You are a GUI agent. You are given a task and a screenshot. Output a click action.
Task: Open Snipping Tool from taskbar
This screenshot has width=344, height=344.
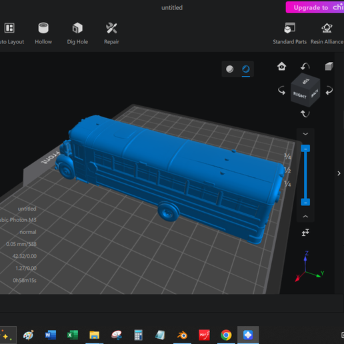tap(117, 335)
